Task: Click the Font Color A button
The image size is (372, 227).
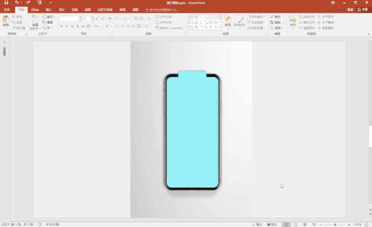Action: 107,26
